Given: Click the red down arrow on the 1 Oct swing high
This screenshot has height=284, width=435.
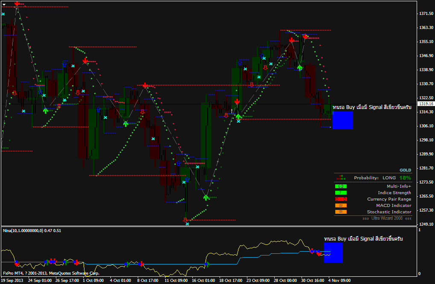Looking at the screenshot, I should point(85,61).
